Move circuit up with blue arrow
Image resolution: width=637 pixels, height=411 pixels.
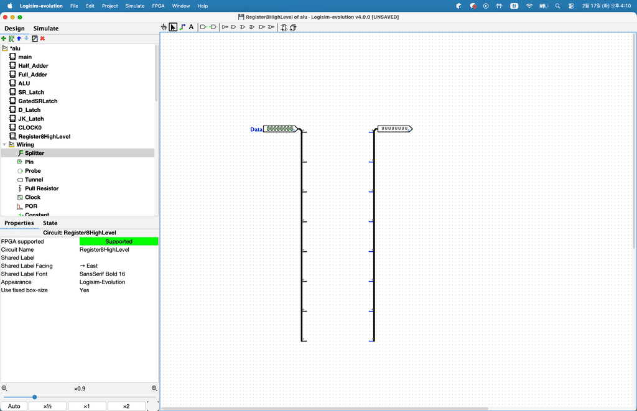[x=19, y=39]
